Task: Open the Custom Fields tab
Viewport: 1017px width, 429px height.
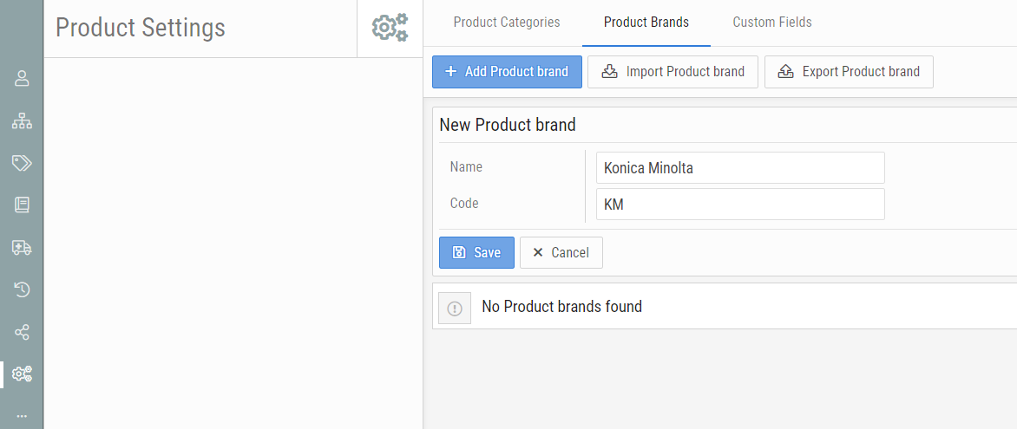Action: (772, 23)
